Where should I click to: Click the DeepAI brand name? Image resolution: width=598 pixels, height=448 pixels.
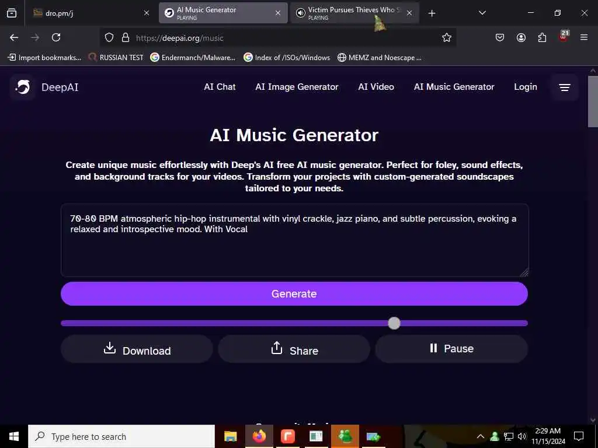60,87
